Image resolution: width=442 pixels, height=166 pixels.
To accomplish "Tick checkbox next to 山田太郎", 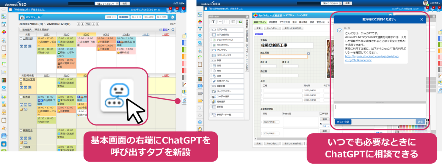I will tap(21, 39).
